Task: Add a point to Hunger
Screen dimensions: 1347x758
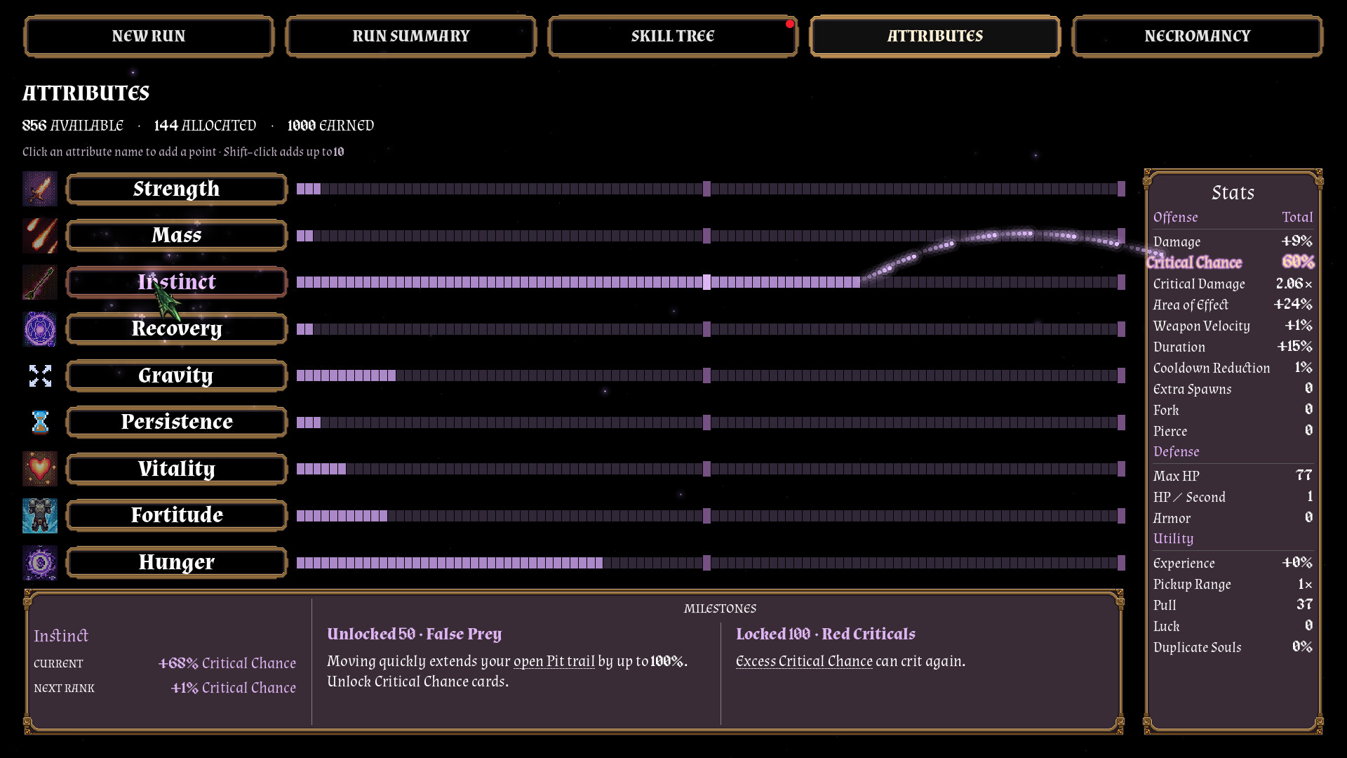Action: tap(177, 562)
